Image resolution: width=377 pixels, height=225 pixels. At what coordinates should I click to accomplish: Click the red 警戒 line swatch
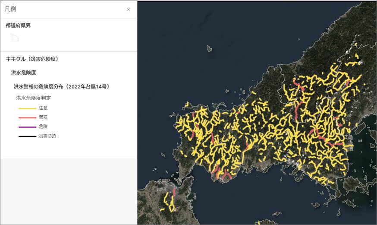[x=28, y=117]
